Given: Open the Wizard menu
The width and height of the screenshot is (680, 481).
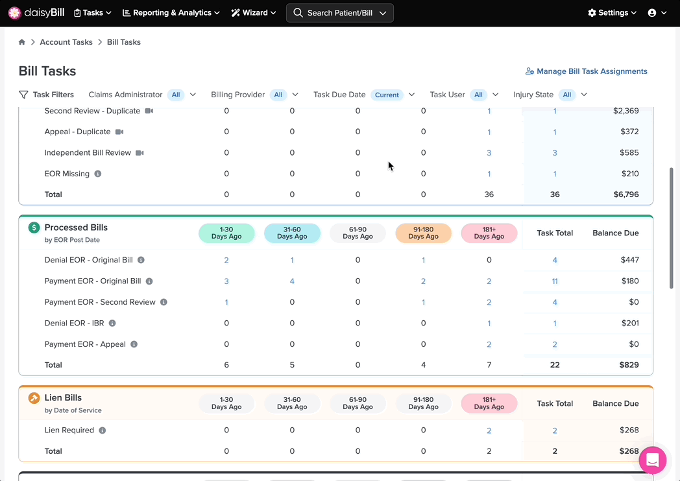Looking at the screenshot, I should pyautogui.click(x=254, y=13).
